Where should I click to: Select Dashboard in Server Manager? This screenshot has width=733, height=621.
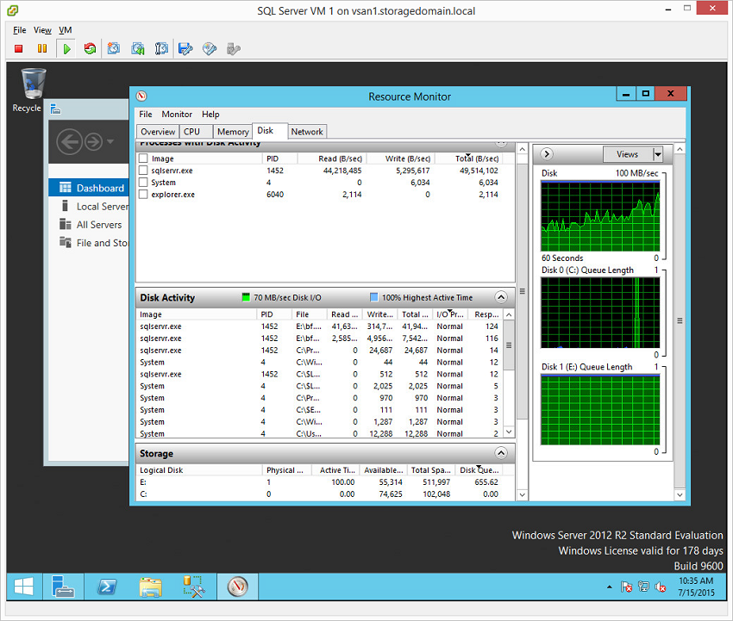click(89, 188)
